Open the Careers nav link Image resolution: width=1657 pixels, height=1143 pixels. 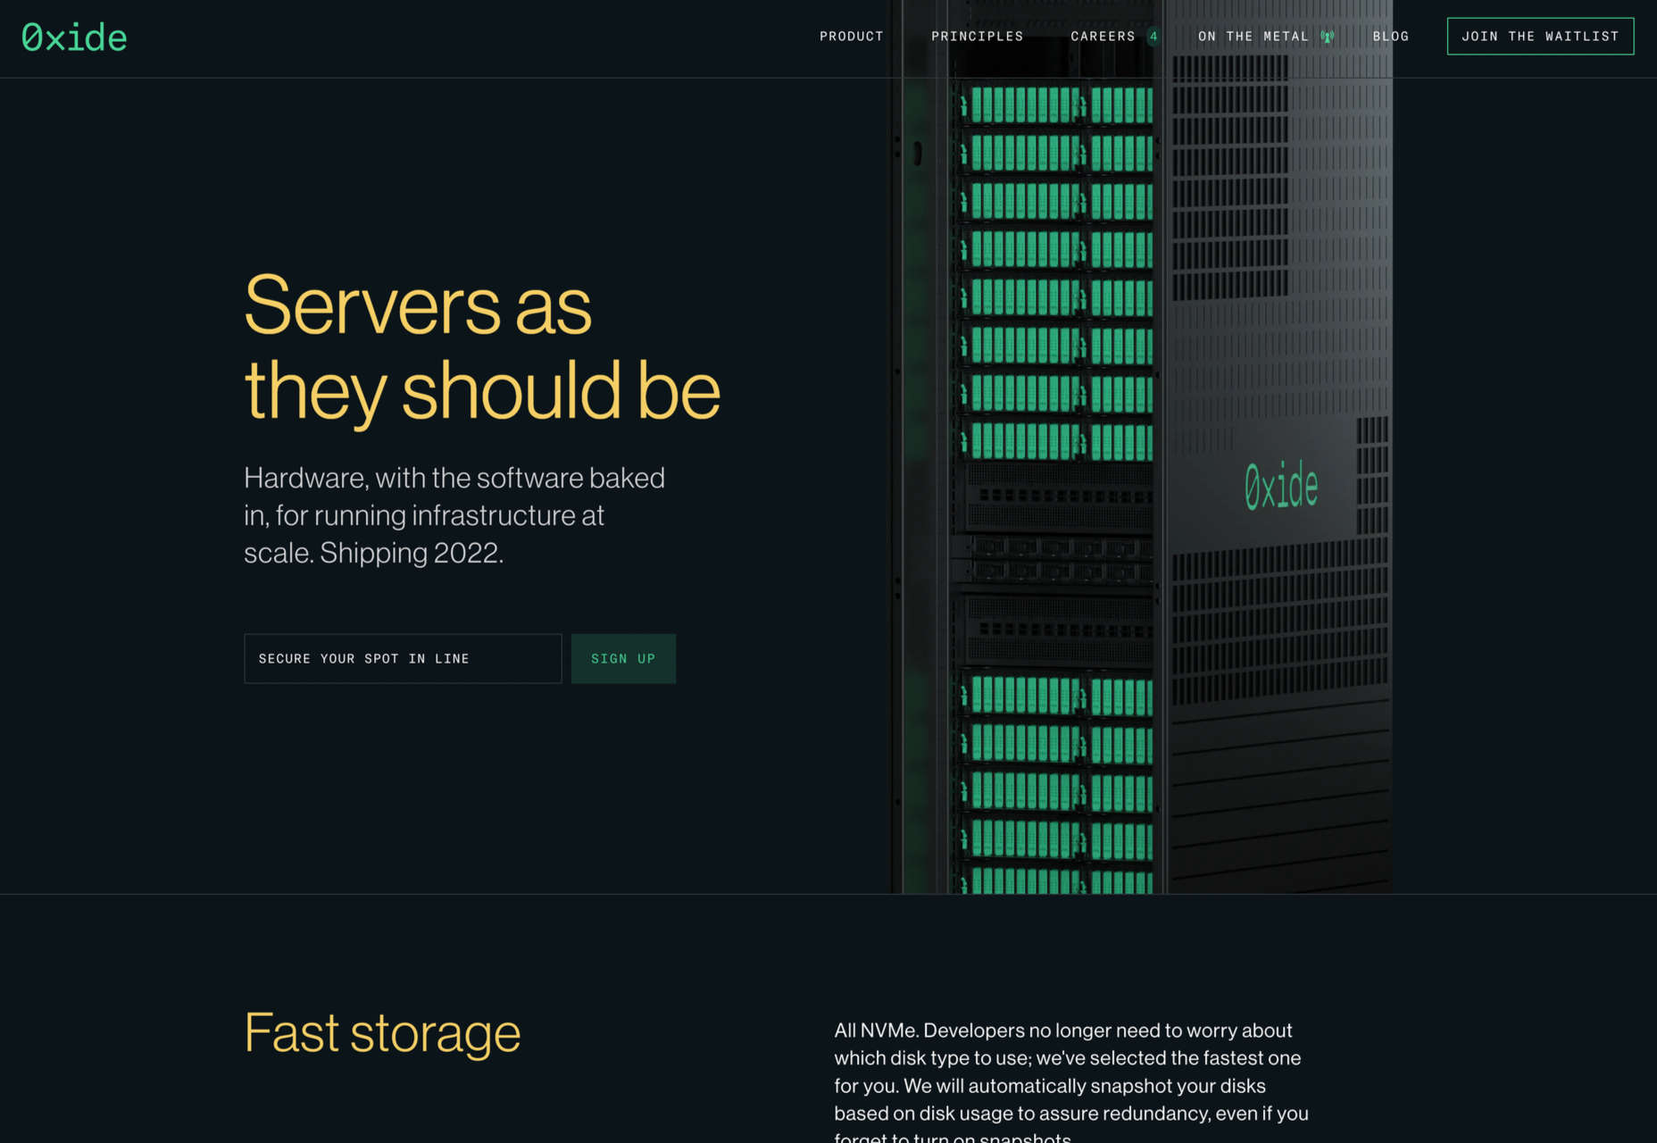coord(1103,37)
